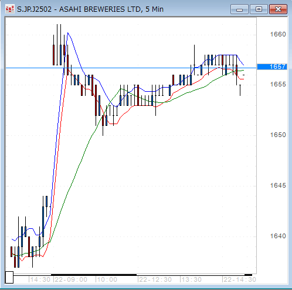This screenshot has height=290, width=292.
Task: Click the 1657 current price label
Action: click(x=272, y=66)
